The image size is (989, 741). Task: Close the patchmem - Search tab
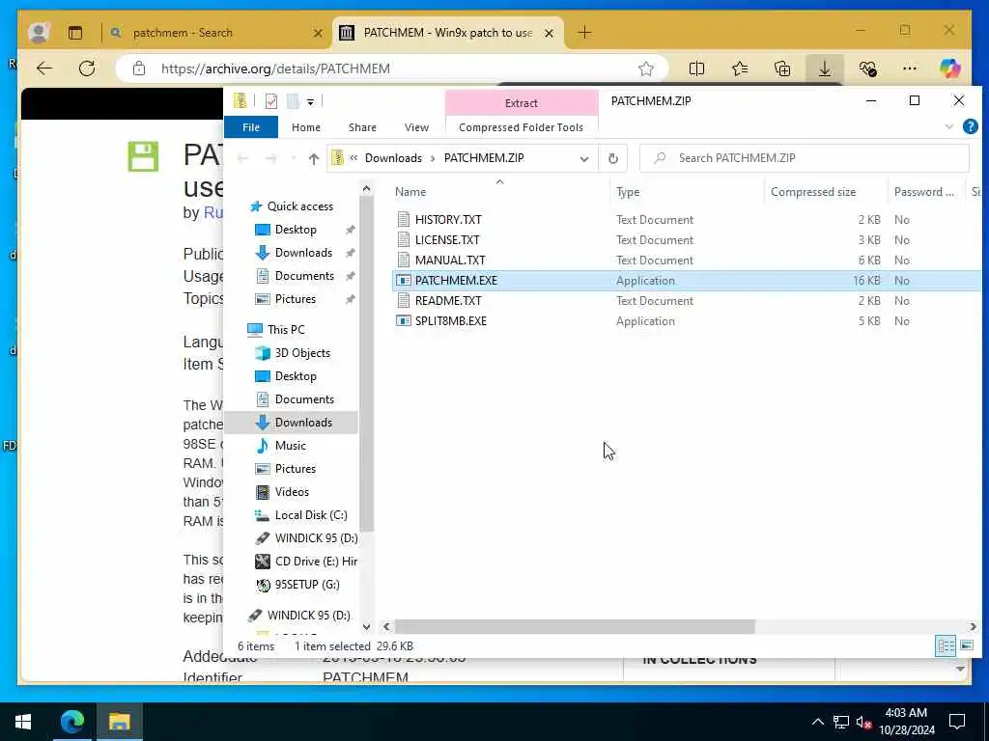coord(318,33)
